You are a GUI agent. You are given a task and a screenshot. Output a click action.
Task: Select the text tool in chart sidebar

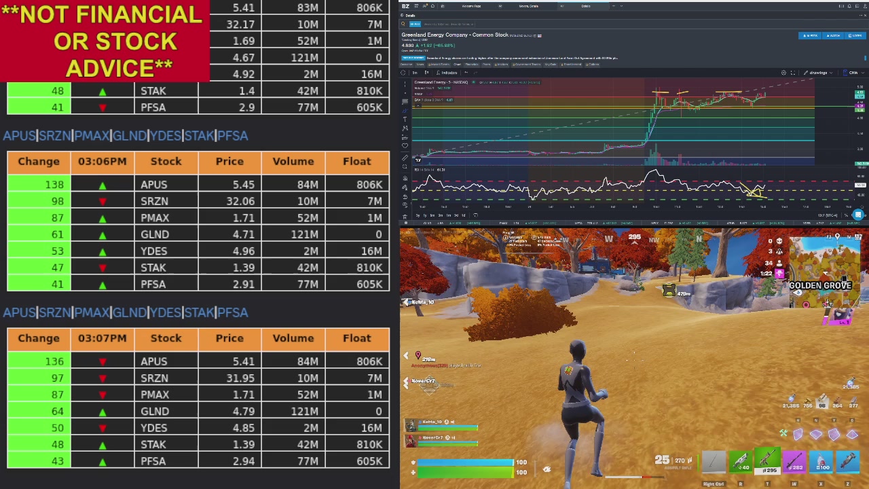click(405, 119)
